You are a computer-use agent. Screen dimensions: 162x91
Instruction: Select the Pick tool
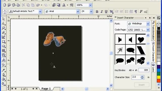pyautogui.click(x=4, y=19)
